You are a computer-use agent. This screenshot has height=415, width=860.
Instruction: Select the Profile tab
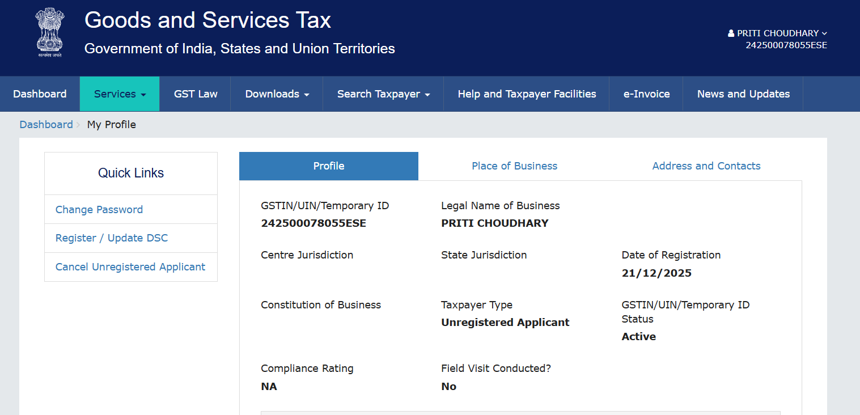point(329,166)
